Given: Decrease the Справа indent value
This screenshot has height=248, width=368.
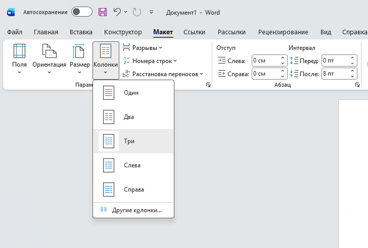Looking at the screenshot, I should point(283,77).
